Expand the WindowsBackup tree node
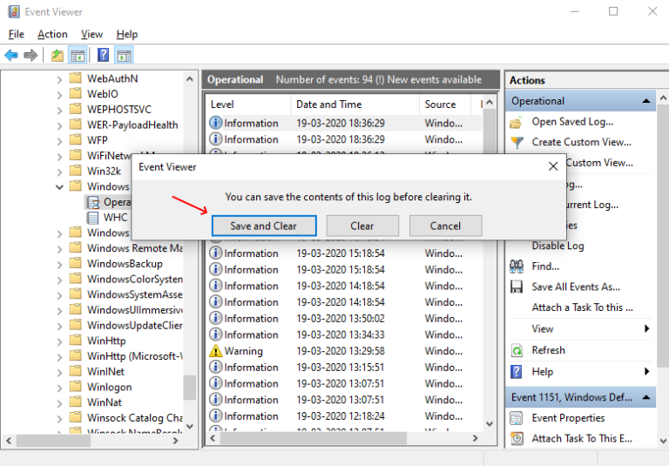Image resolution: width=669 pixels, height=466 pixels. click(59, 265)
